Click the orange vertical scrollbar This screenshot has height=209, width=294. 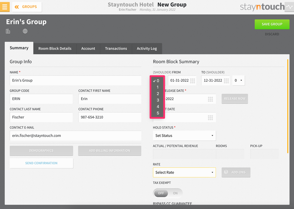click(288, 106)
